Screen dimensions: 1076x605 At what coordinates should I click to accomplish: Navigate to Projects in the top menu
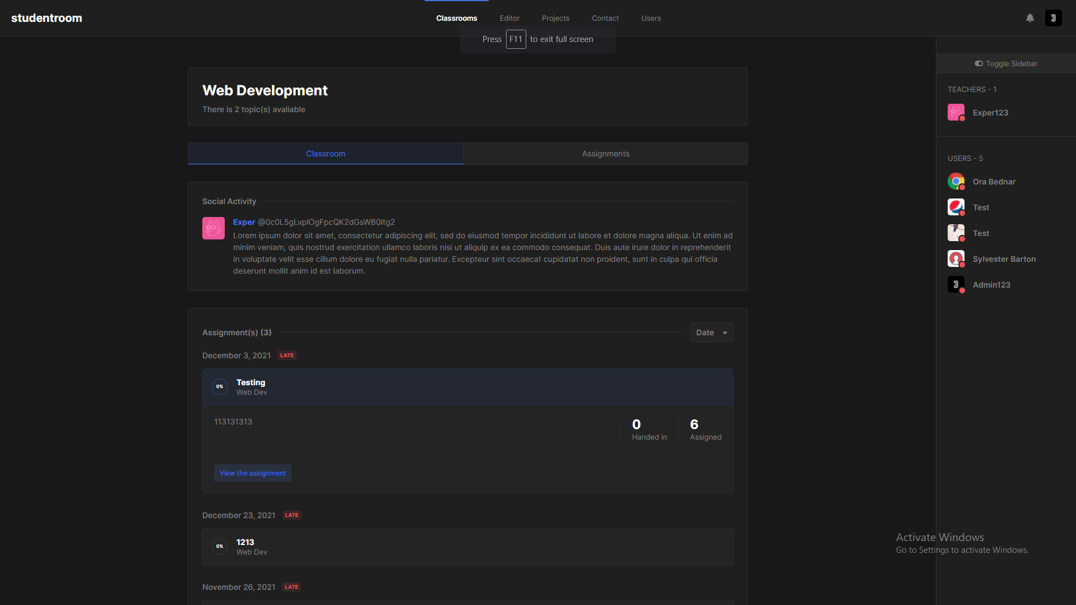555,18
